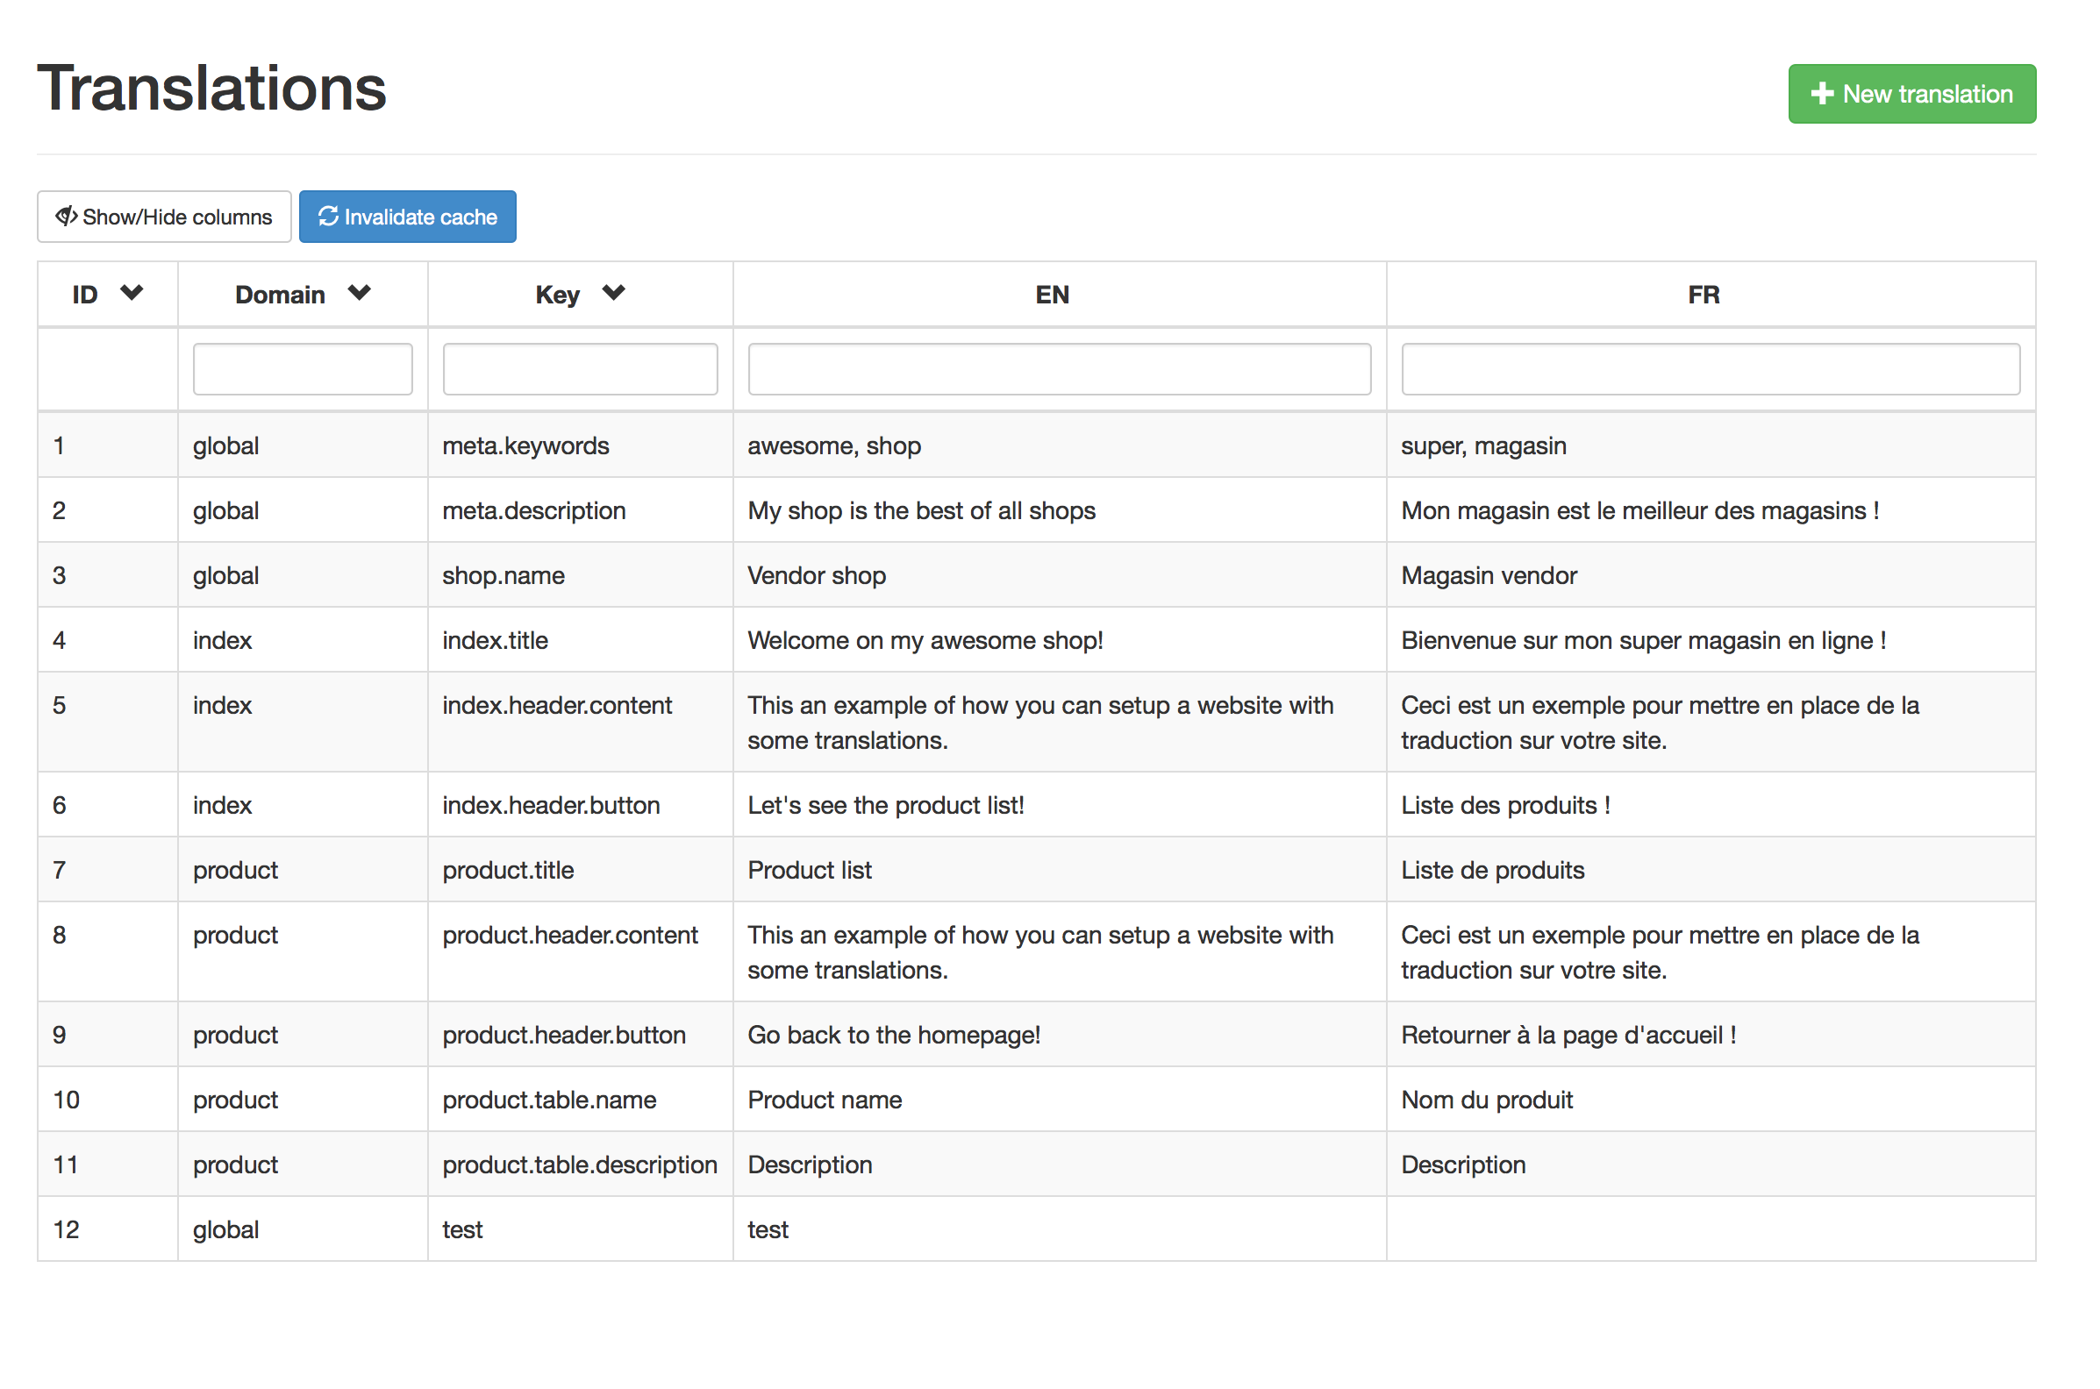Sort by Domain using its chevron
Image resolution: width=2100 pixels, height=1389 pixels.
359,293
